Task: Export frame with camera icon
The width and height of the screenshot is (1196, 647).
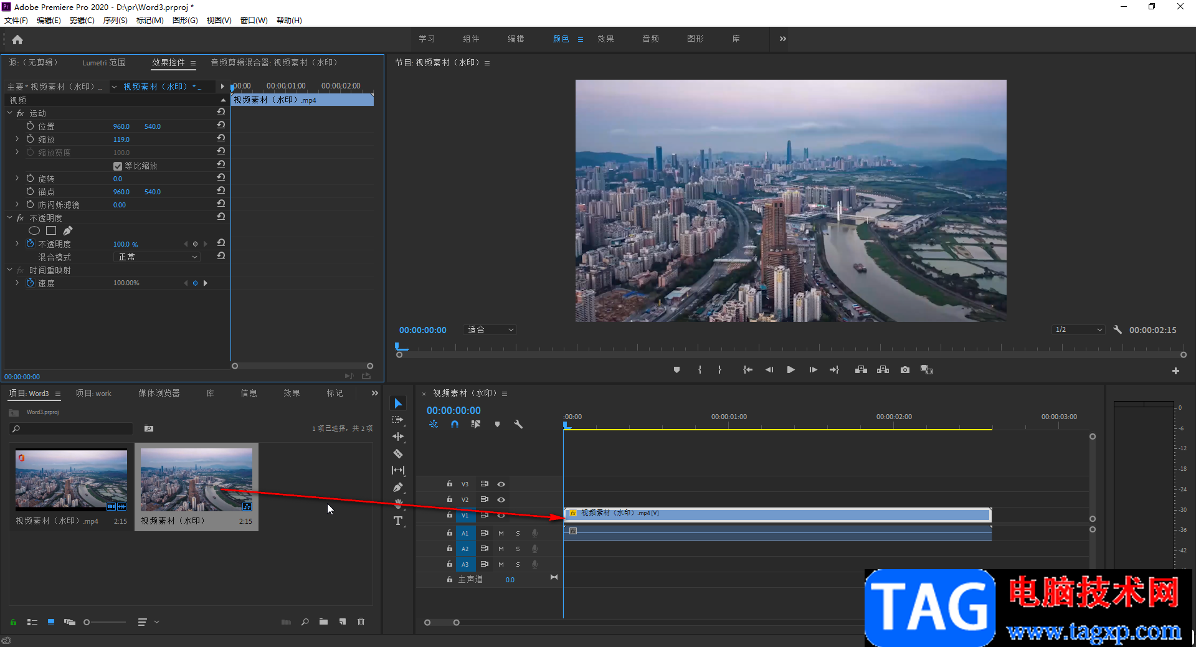Action: click(905, 370)
